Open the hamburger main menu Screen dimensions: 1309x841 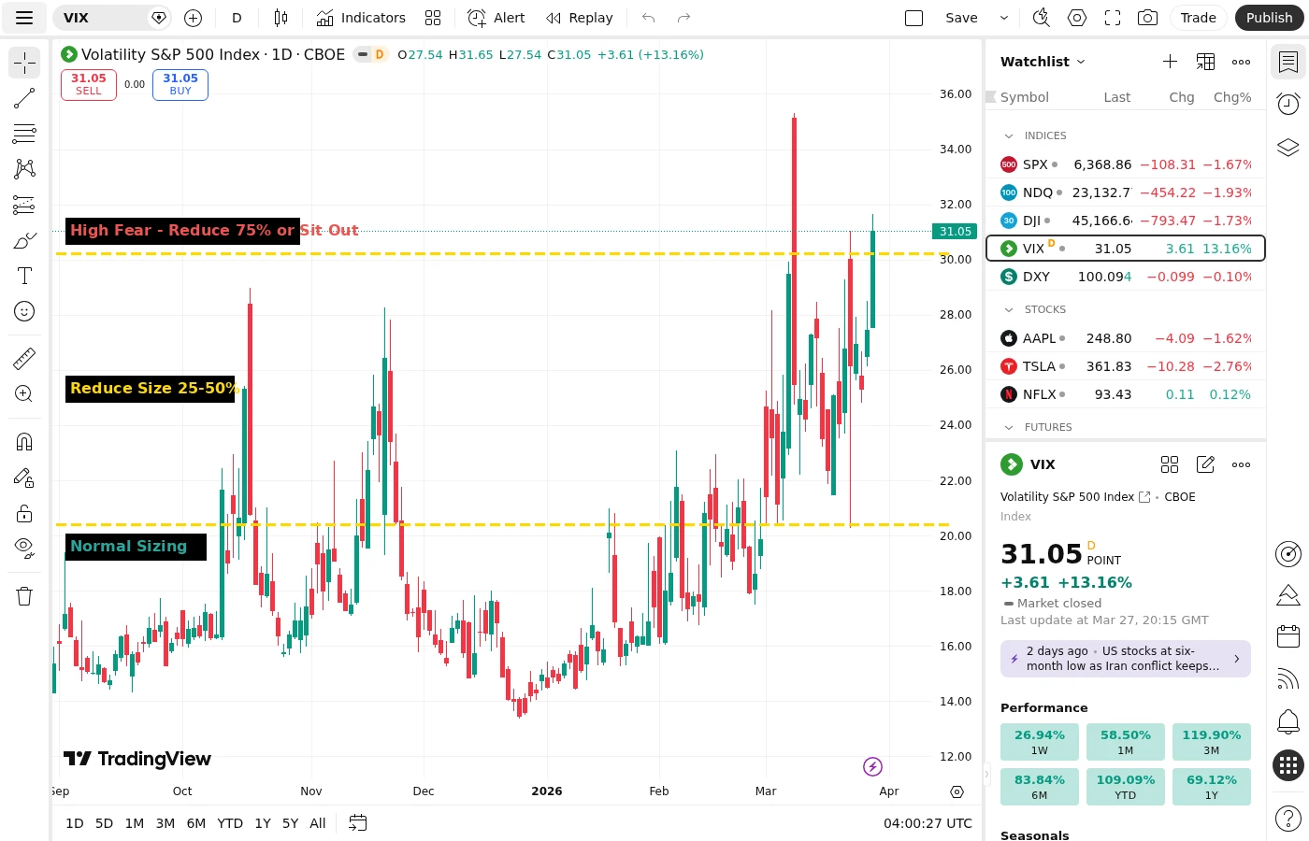coord(24,18)
